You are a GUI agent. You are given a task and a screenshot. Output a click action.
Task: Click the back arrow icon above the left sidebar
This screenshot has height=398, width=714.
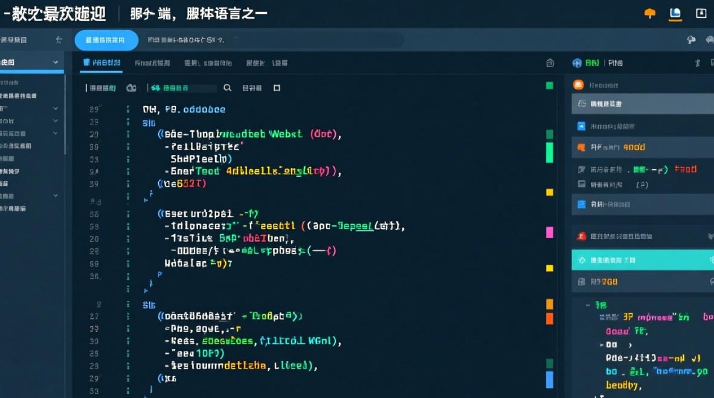pyautogui.click(x=58, y=40)
